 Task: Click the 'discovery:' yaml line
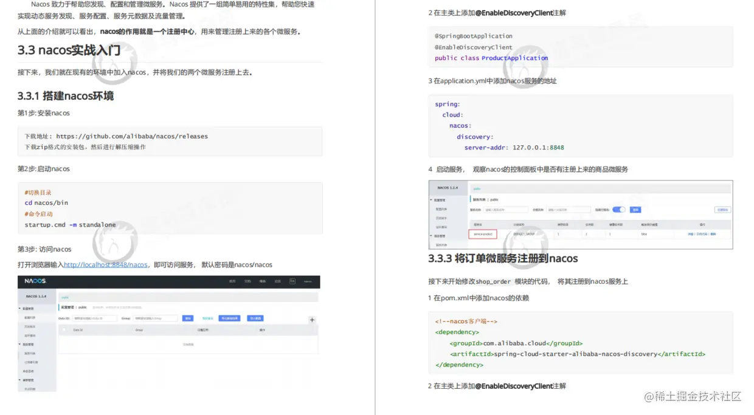pyautogui.click(x=475, y=137)
